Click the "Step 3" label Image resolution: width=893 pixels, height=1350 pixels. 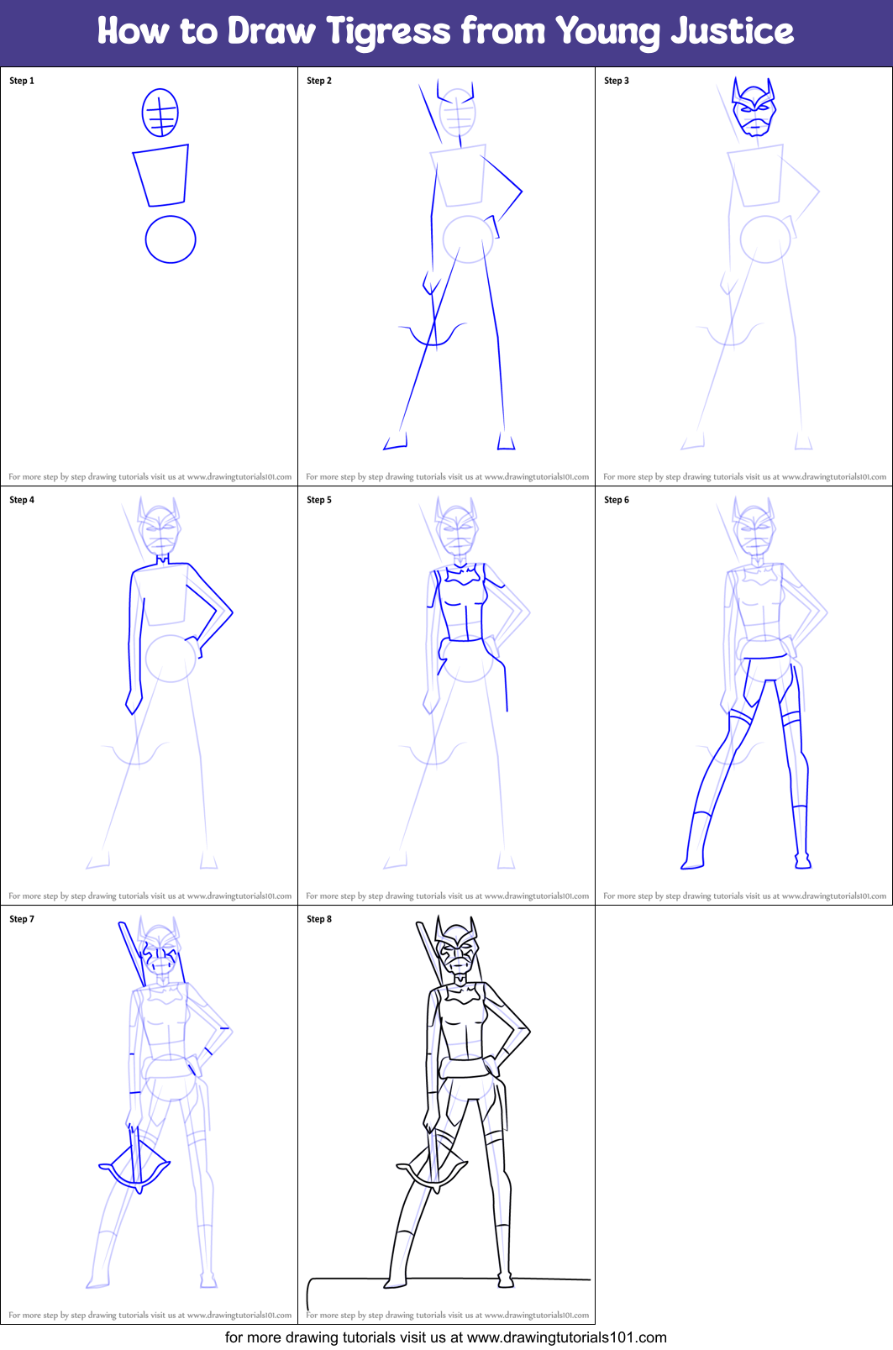click(617, 81)
